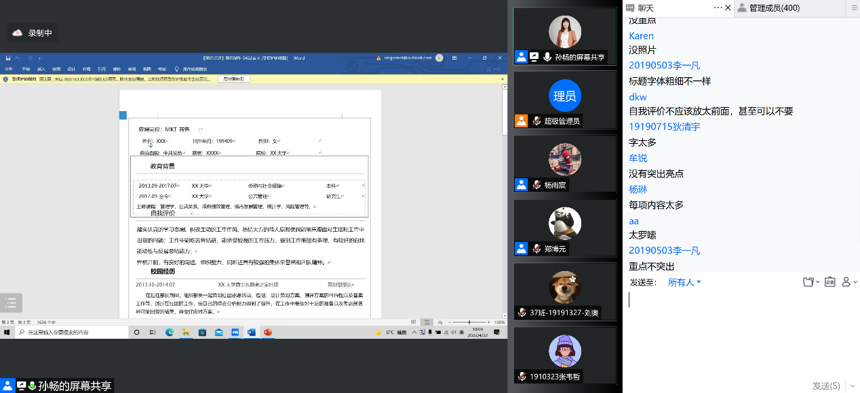
Task: Open the hamburger menu beside 管理成员
Action: [854, 8]
